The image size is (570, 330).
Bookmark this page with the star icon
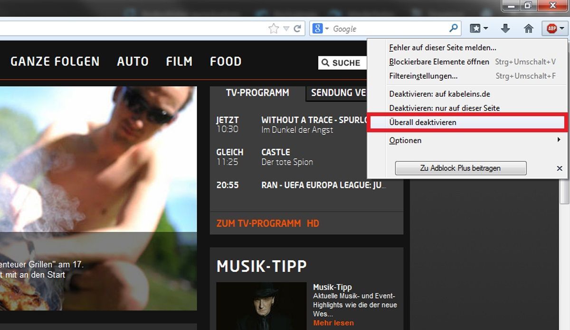[x=274, y=29]
